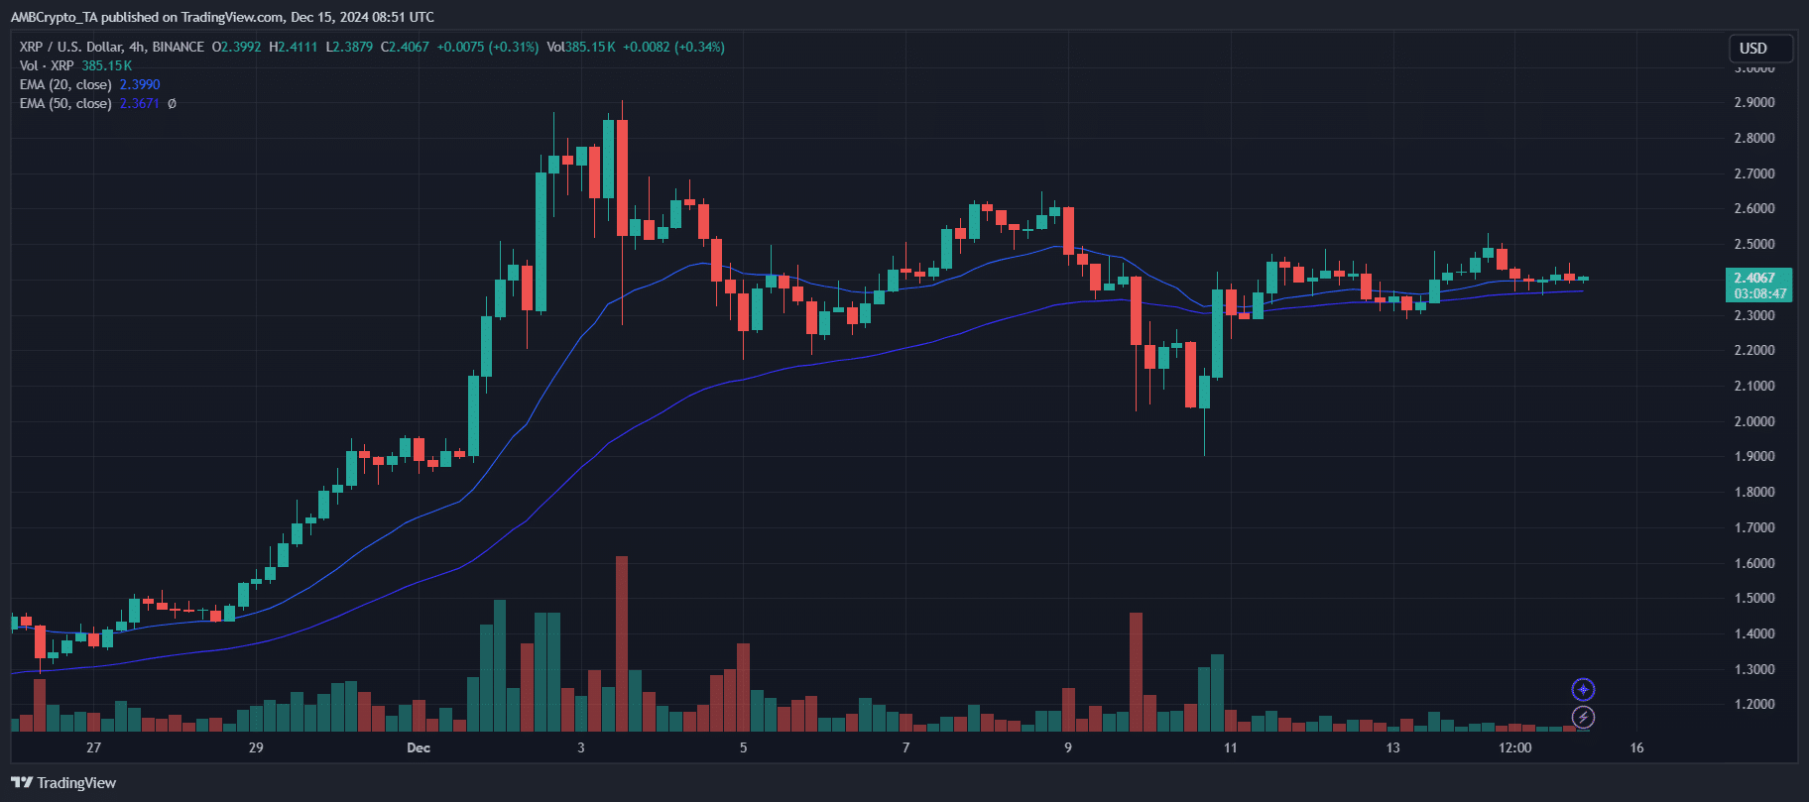Viewport: 1809px width, 802px height.
Task: Click the 12:00 time label on time axis
Action: [x=1514, y=747]
